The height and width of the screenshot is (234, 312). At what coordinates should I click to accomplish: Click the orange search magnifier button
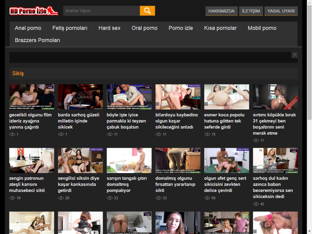(x=147, y=11)
